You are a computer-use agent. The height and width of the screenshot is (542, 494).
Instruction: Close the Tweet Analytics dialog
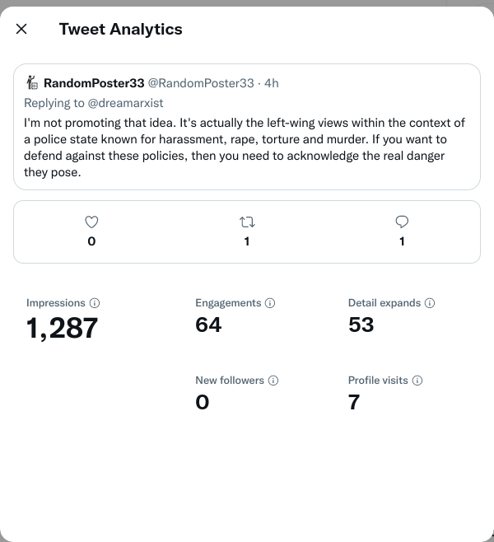click(21, 30)
